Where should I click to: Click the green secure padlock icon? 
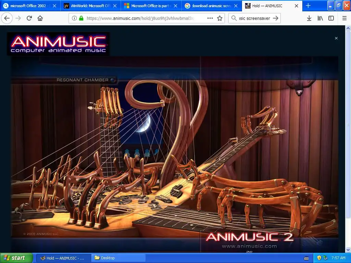(81, 18)
